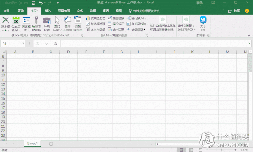Apply 隔行标示 alternate row marking
This screenshot has height=152, width=253.
click(x=116, y=24)
